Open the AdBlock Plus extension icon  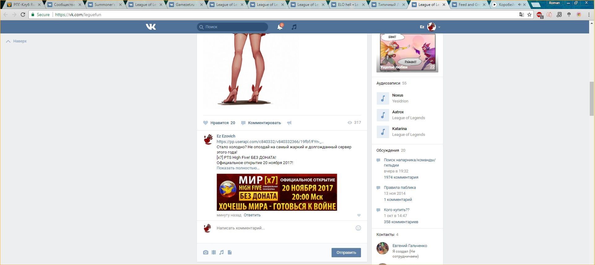540,15
